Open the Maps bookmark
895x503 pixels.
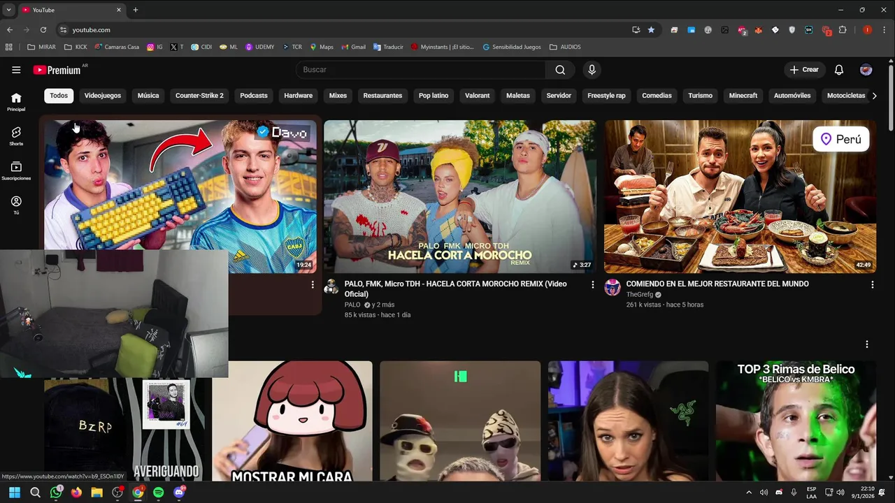(x=322, y=47)
